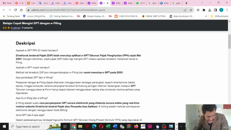Switch to the Cari tab
The image size is (231, 130).
32,3
